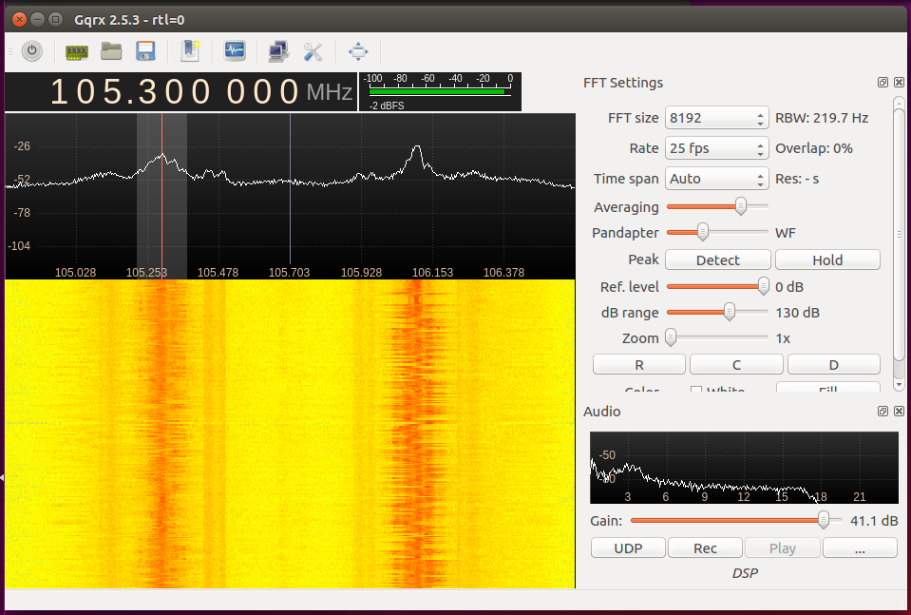The height and width of the screenshot is (615, 911).
Task: Click the 105.703 frequency axis label
Action: point(290,272)
